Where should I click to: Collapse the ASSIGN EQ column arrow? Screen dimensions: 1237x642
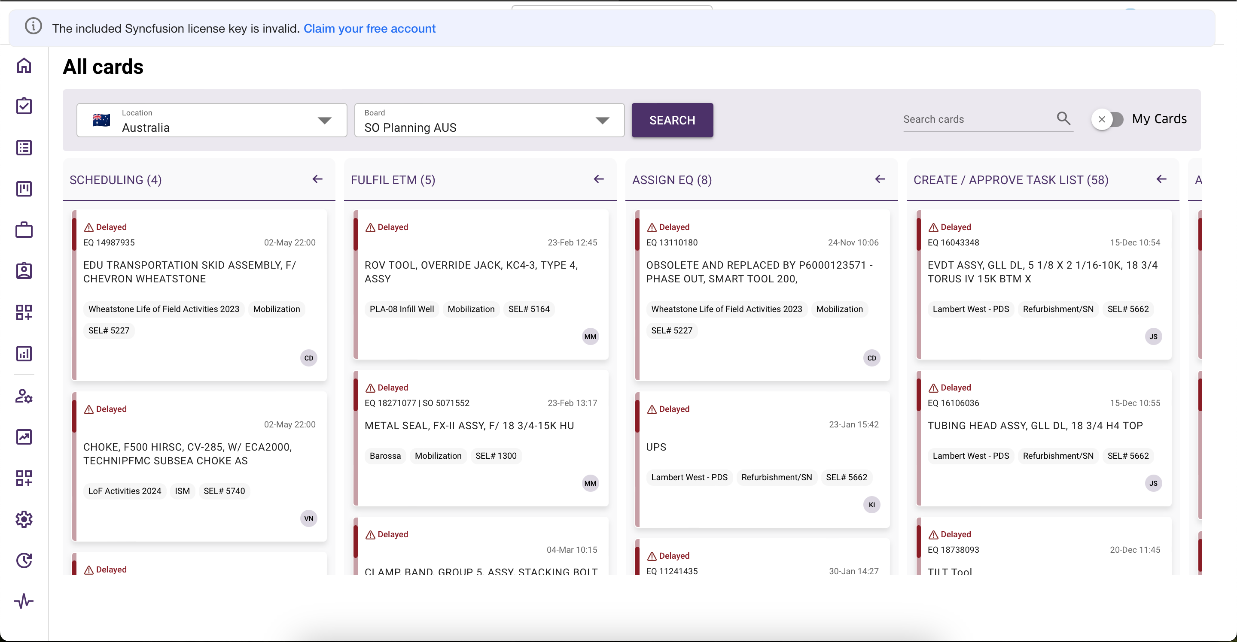880,179
